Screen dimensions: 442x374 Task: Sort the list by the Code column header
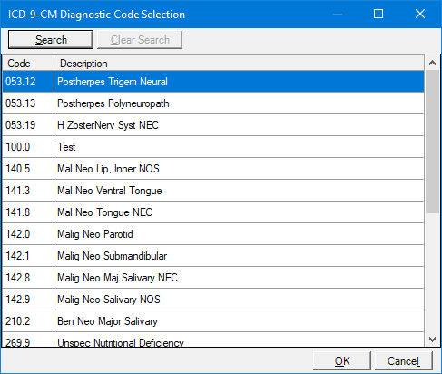28,64
